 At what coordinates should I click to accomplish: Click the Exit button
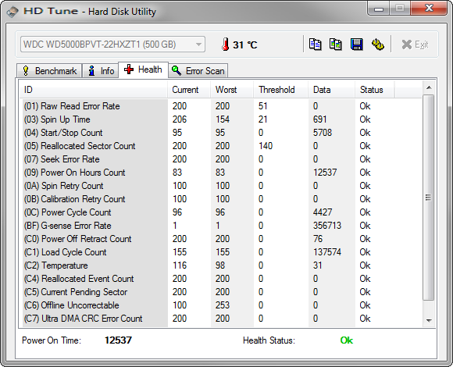click(x=415, y=45)
